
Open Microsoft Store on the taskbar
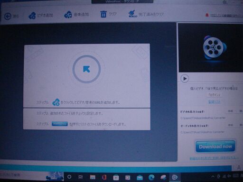point(116,177)
